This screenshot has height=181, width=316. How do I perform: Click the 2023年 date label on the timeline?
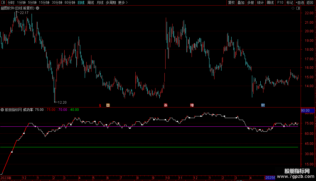(6, 178)
